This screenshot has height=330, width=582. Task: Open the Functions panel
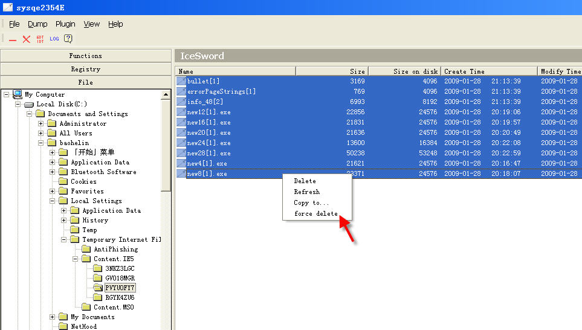coord(85,56)
